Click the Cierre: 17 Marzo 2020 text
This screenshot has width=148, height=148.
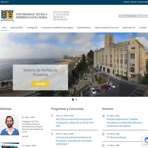[x=65, y=134]
